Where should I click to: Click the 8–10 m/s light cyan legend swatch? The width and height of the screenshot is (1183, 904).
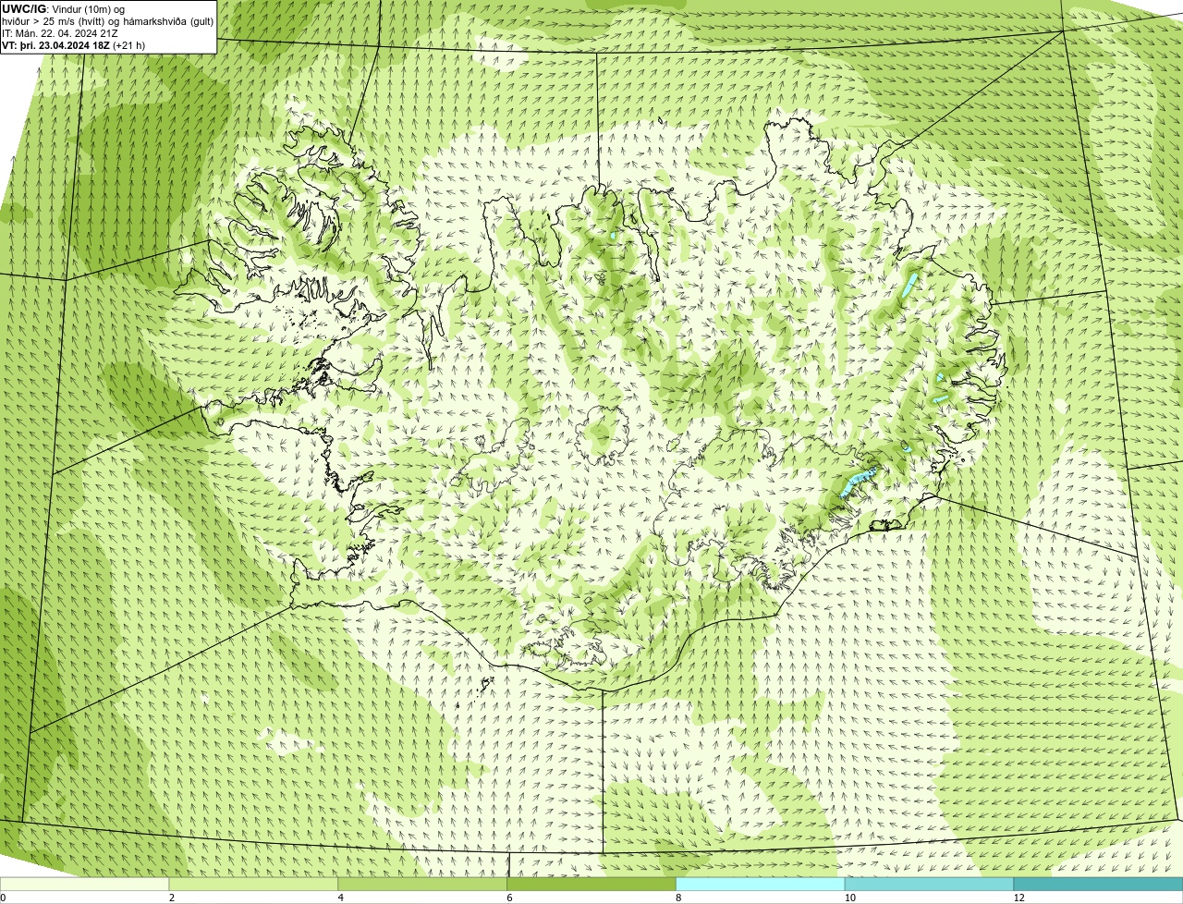[x=761, y=885]
